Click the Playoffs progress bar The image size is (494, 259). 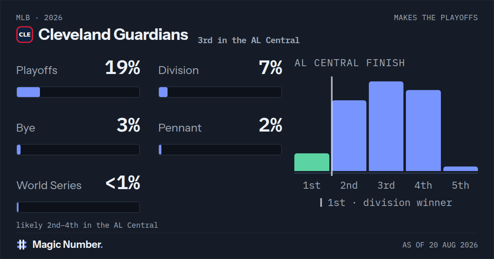pyautogui.click(x=78, y=92)
